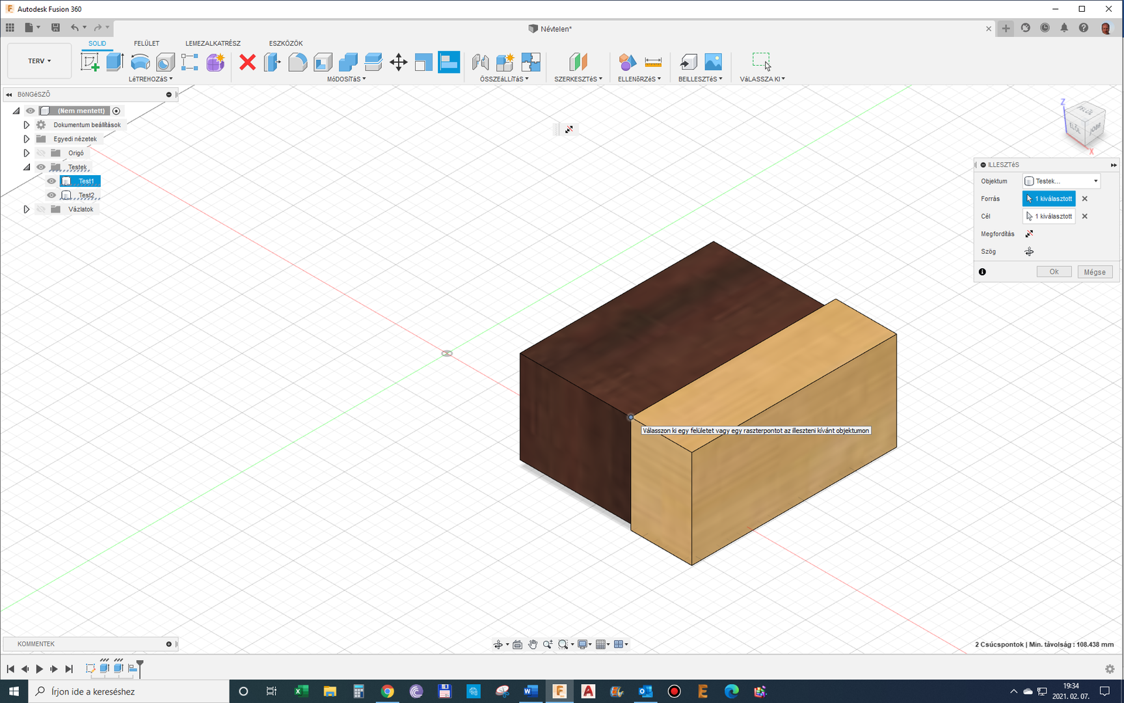Image resolution: width=1124 pixels, height=703 pixels.
Task: Select the Measure ruler tool
Action: coord(653,62)
